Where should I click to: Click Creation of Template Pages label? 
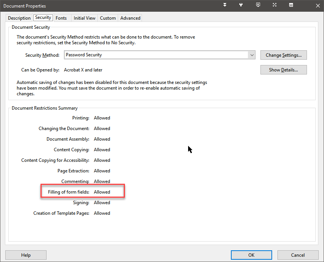point(61,213)
